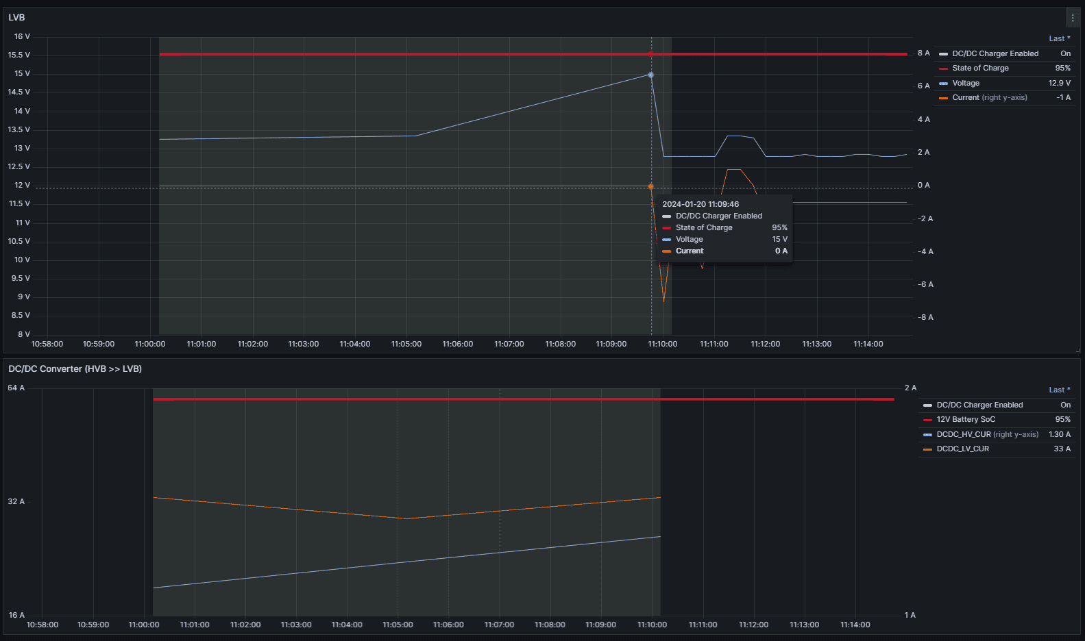Image resolution: width=1085 pixels, height=641 pixels.
Task: Click the State of Charge red legend marker
Action: pyautogui.click(x=943, y=68)
